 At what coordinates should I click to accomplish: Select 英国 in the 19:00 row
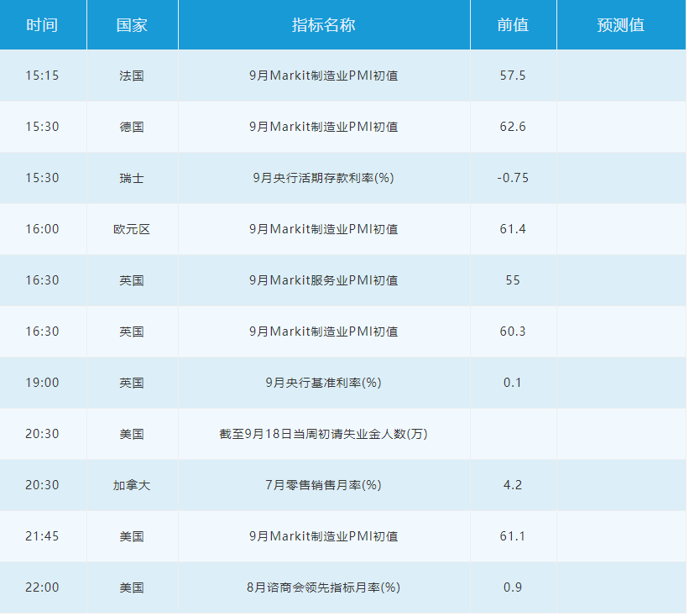[x=132, y=383]
